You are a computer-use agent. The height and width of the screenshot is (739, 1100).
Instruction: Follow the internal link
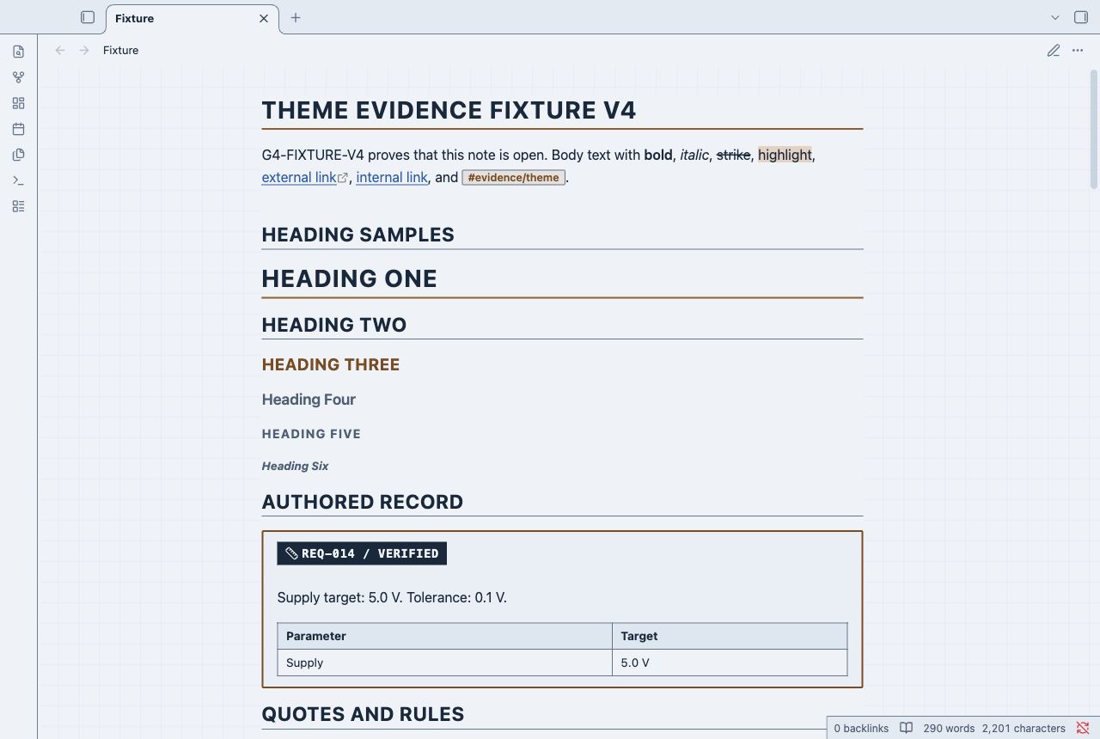(x=392, y=177)
